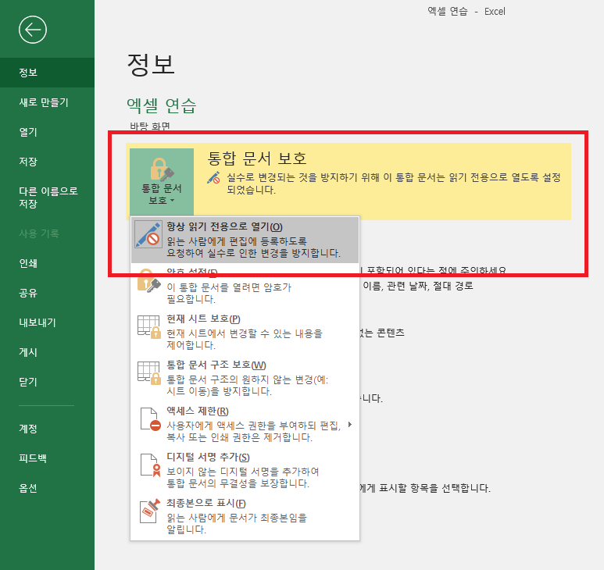Open 액세스 제한 submenu entry
The height and width of the screenshot is (570, 604).
click(x=245, y=424)
